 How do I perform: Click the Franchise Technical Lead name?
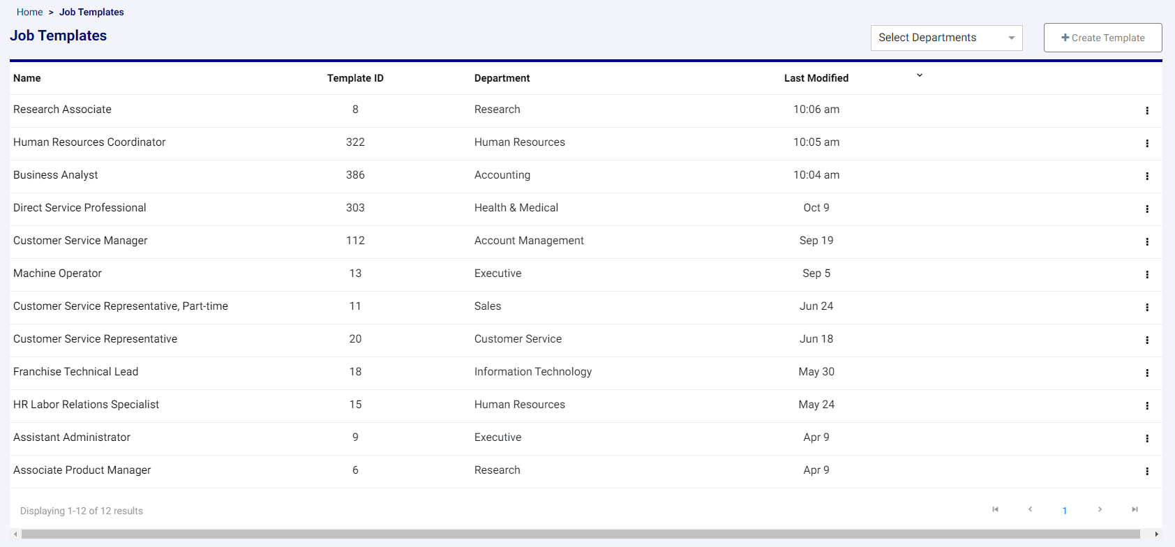click(75, 372)
